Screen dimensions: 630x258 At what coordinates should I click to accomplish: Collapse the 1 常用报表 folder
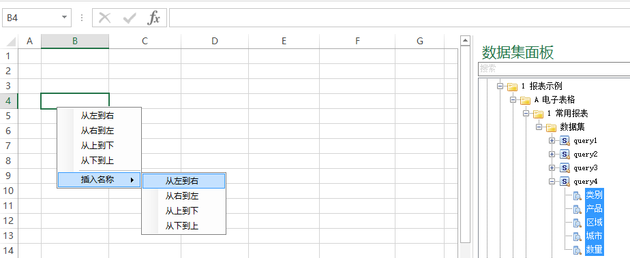coord(526,114)
